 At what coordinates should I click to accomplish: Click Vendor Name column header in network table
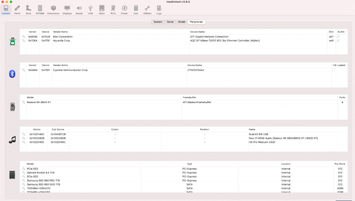[60, 32]
